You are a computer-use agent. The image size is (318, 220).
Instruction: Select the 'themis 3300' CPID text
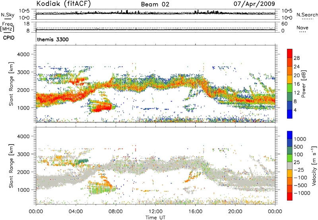[x=53, y=39]
